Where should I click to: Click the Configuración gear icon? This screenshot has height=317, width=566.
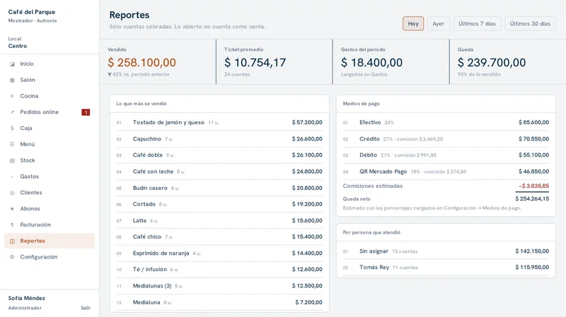[12, 257]
